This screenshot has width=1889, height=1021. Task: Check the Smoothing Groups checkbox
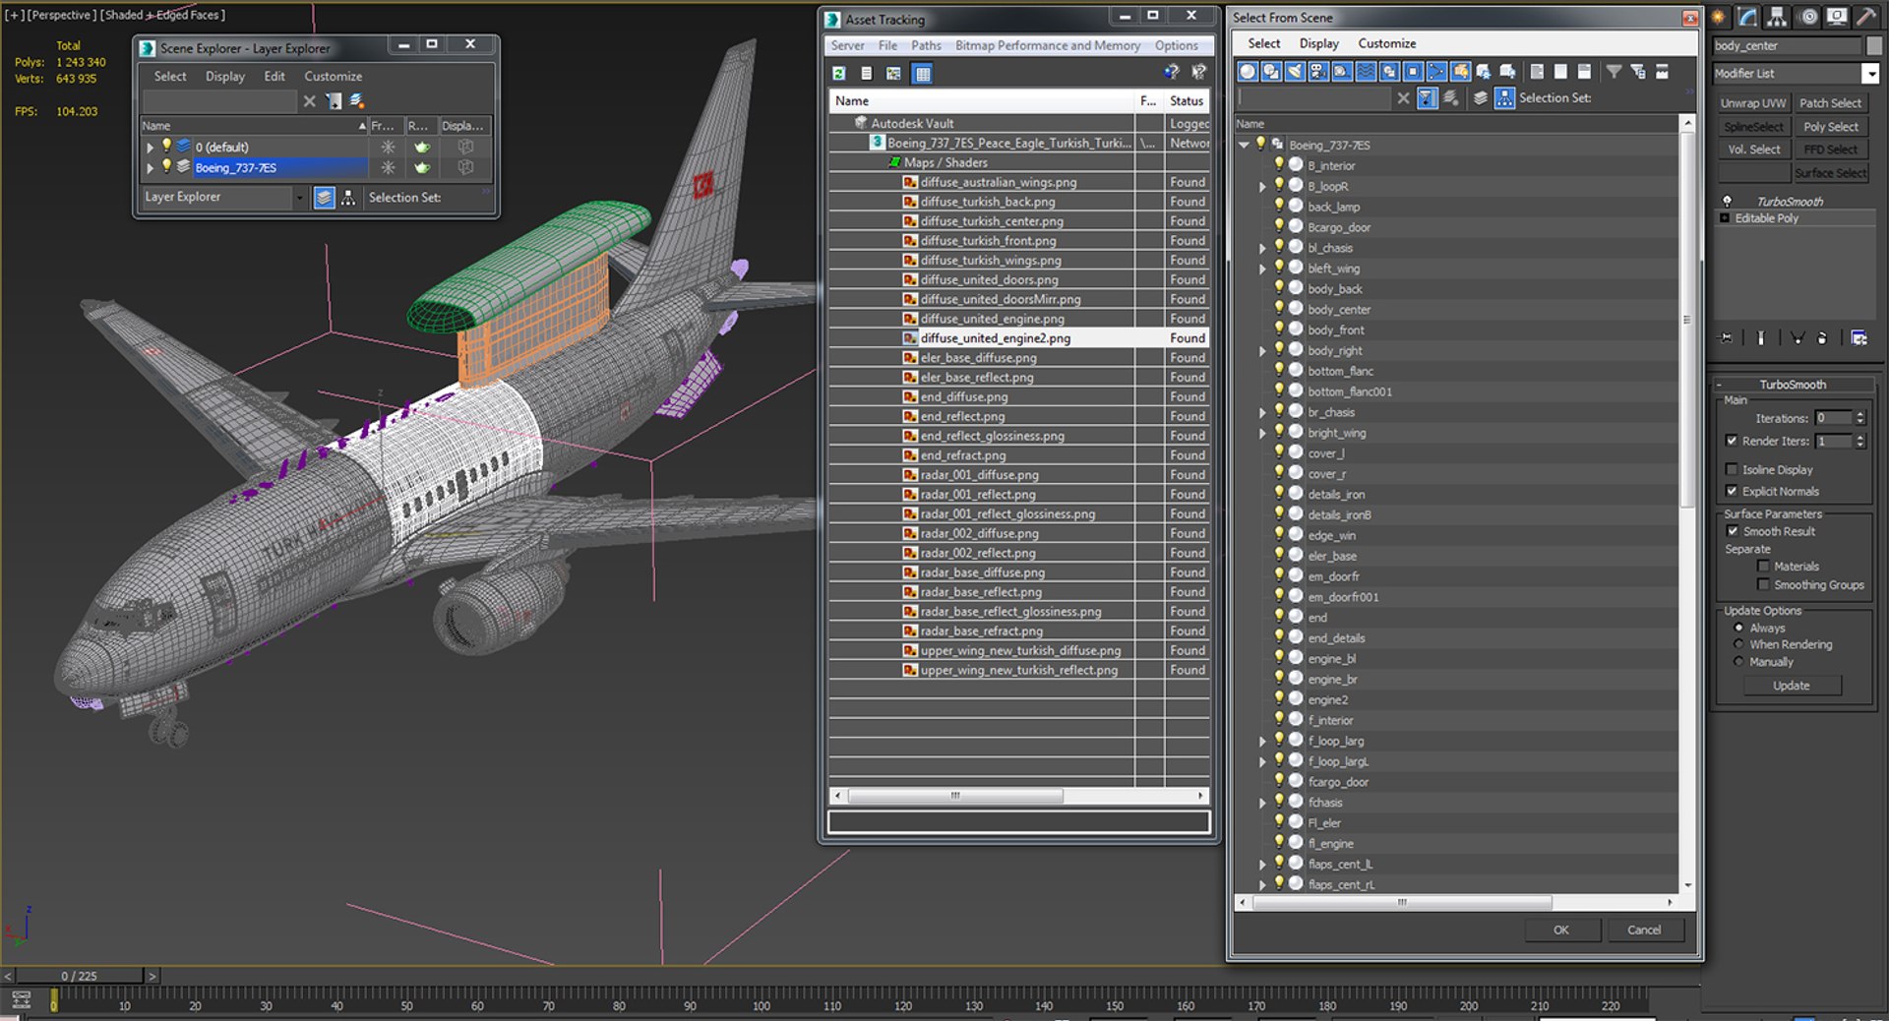click(x=1764, y=584)
